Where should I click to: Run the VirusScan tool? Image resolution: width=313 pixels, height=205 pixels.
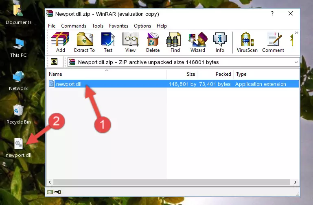click(x=247, y=42)
